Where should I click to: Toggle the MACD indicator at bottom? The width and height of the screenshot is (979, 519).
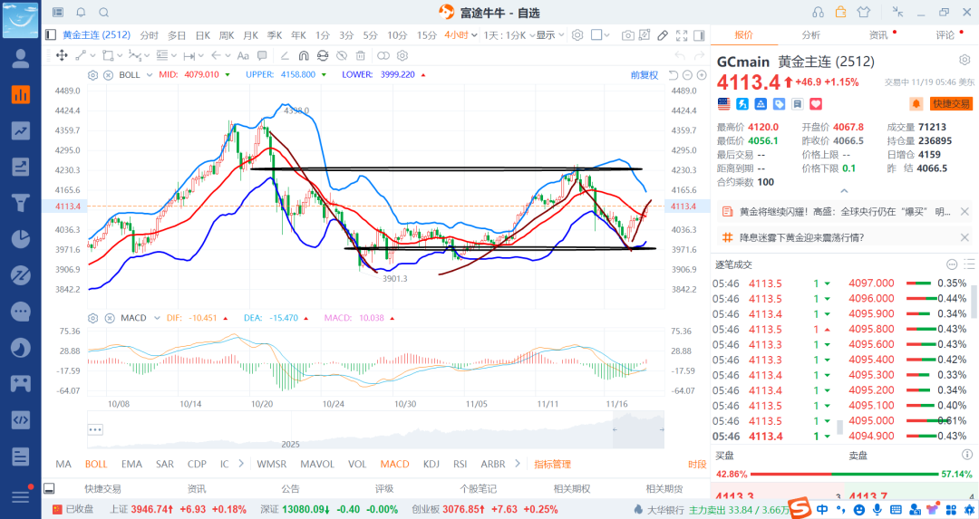[394, 464]
